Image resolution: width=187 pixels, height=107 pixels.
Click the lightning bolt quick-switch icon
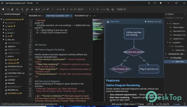coord(32,9)
